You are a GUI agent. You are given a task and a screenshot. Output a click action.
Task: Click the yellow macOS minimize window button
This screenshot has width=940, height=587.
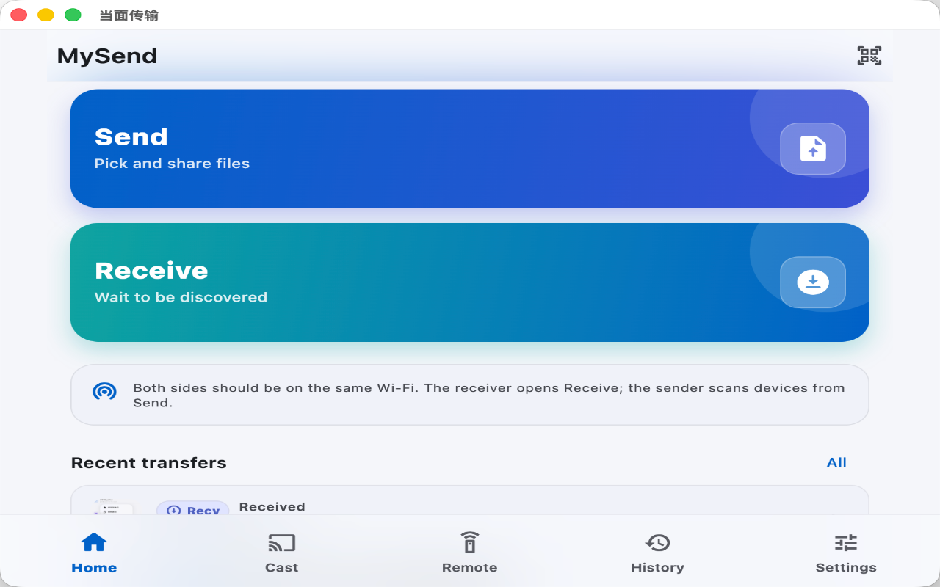(x=46, y=15)
